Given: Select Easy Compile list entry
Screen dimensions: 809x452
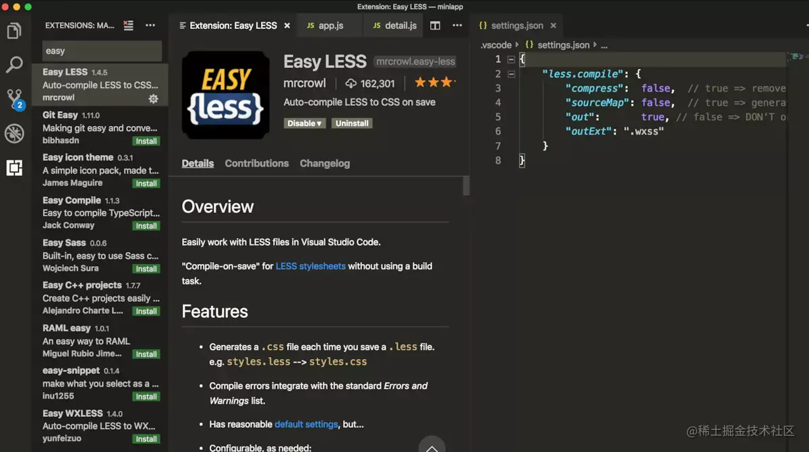Looking at the screenshot, I should (x=100, y=212).
